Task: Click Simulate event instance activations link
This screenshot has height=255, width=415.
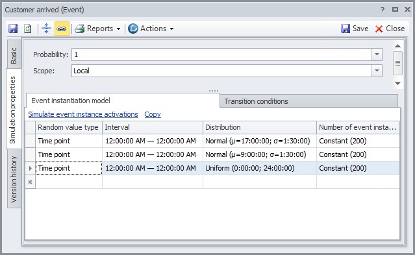Action: (x=83, y=114)
